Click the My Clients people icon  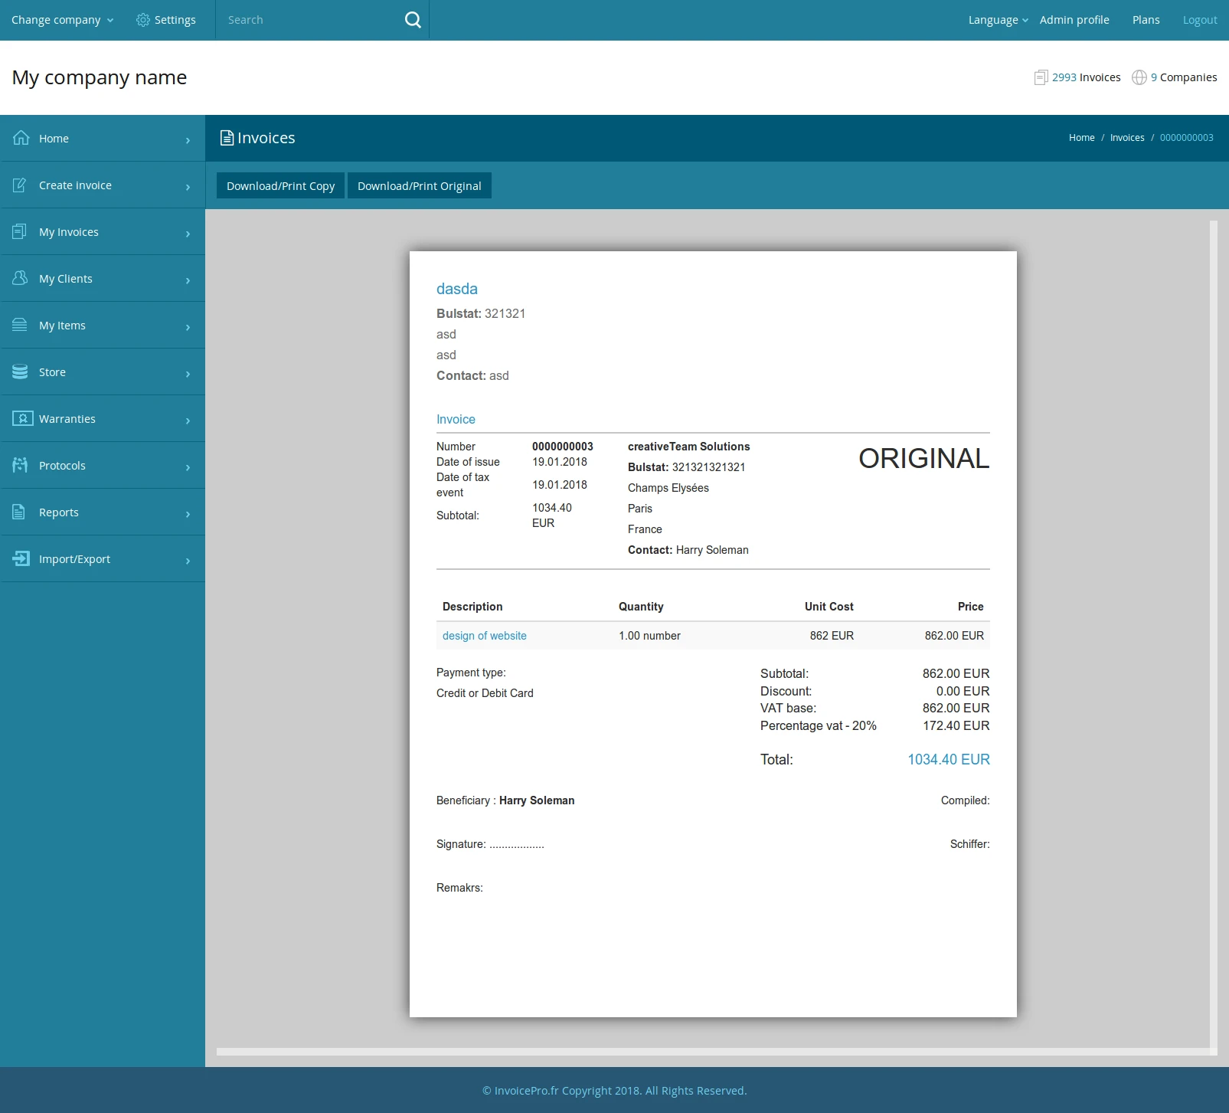[x=20, y=278]
